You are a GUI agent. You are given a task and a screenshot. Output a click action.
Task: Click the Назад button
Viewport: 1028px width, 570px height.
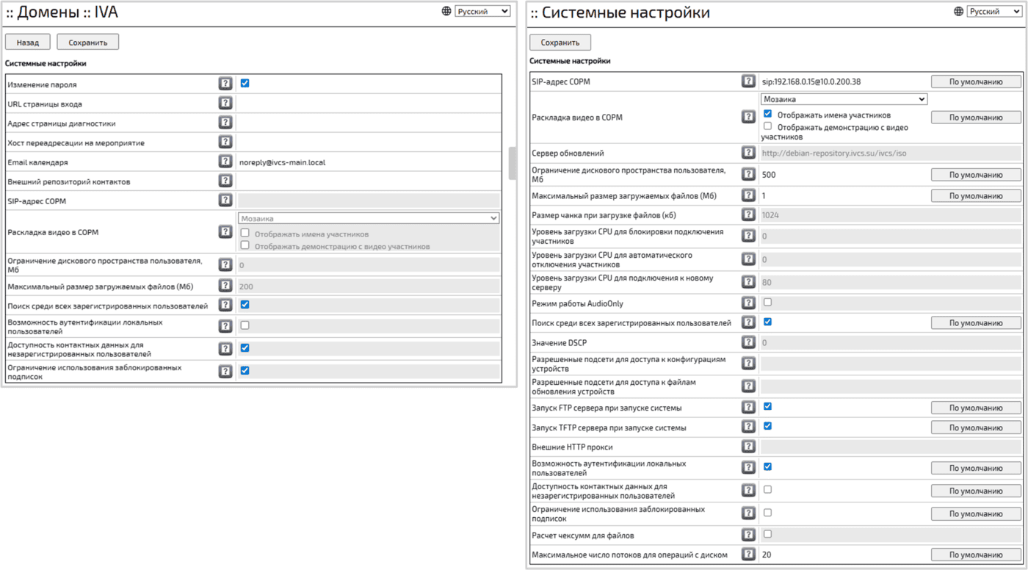click(x=28, y=43)
